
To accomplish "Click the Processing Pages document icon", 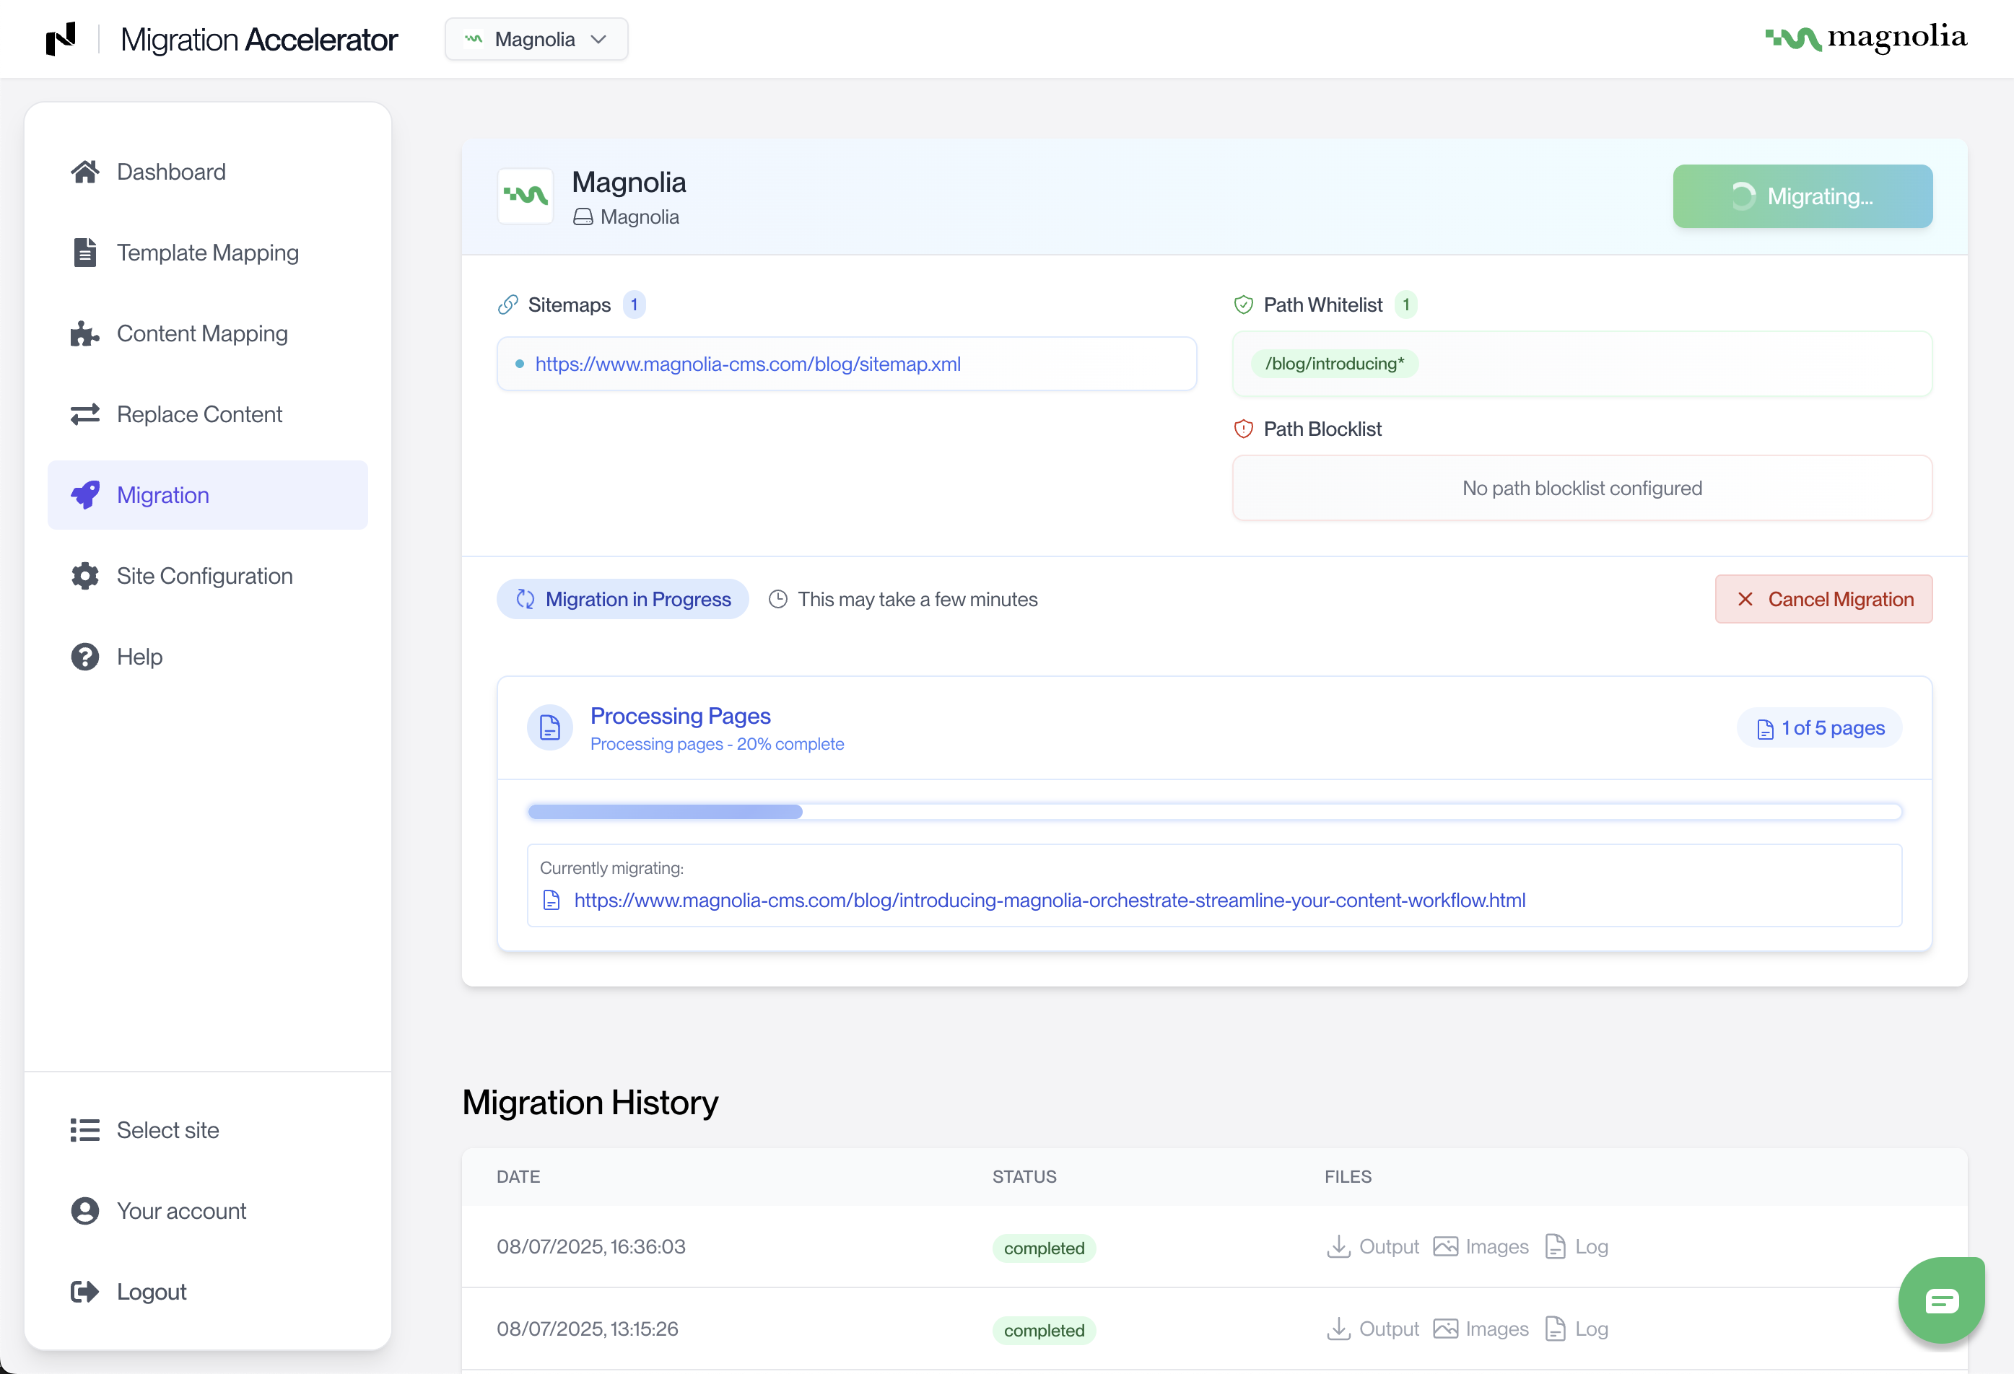I will 550,727.
